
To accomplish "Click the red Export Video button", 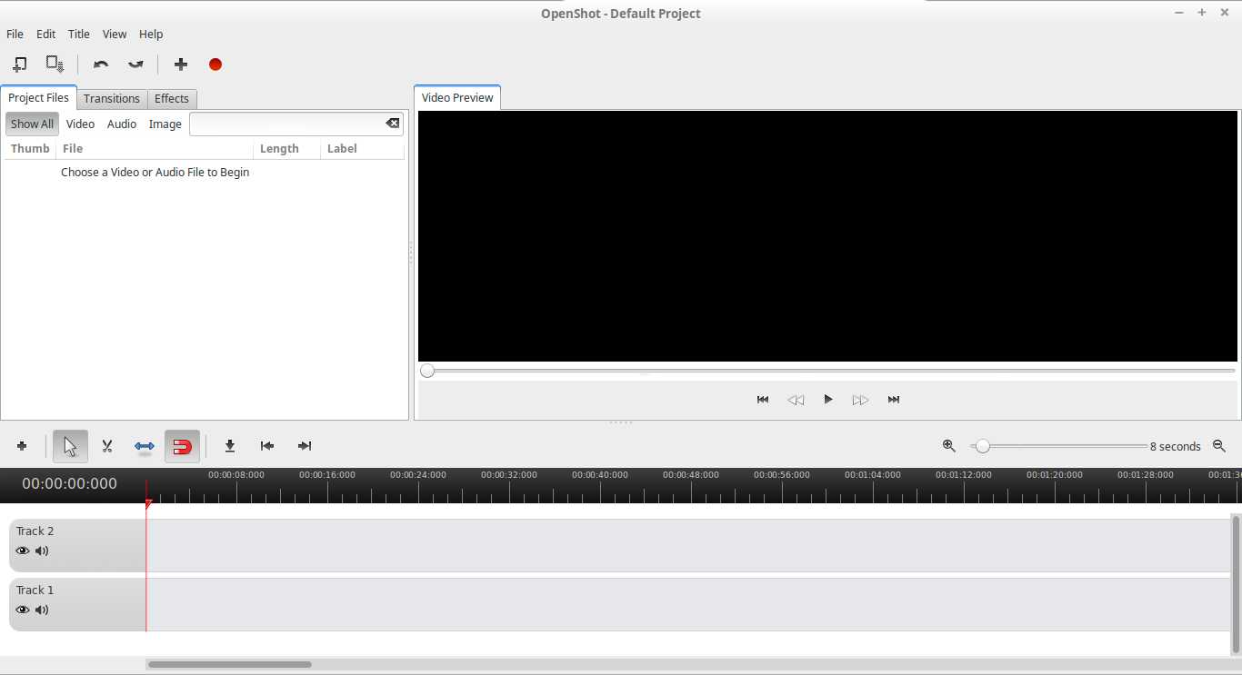I will [x=215, y=65].
